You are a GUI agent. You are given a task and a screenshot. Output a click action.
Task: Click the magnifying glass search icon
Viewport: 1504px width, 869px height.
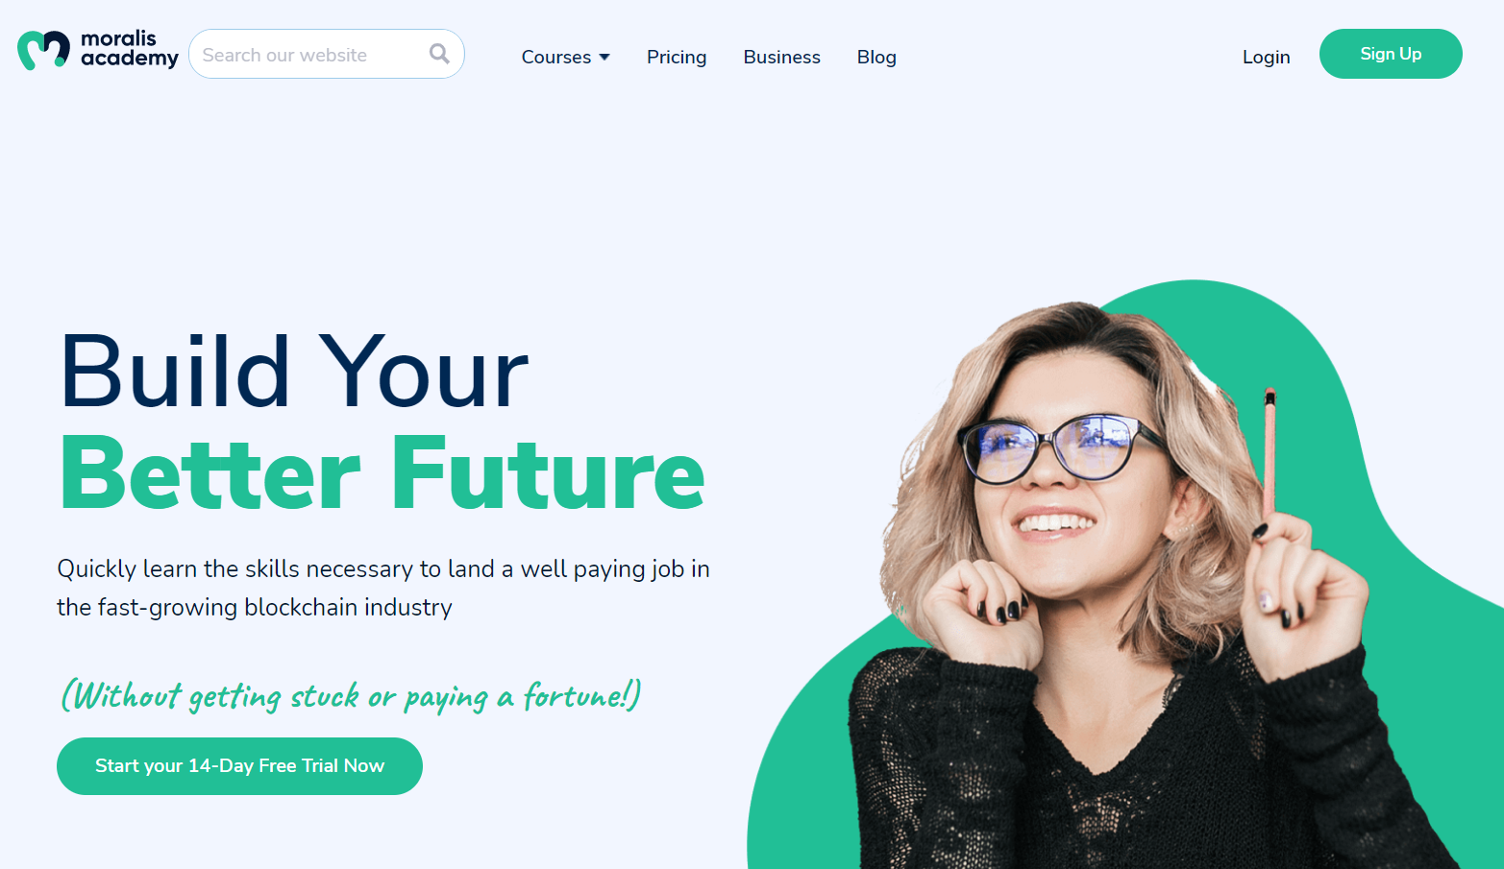(439, 54)
